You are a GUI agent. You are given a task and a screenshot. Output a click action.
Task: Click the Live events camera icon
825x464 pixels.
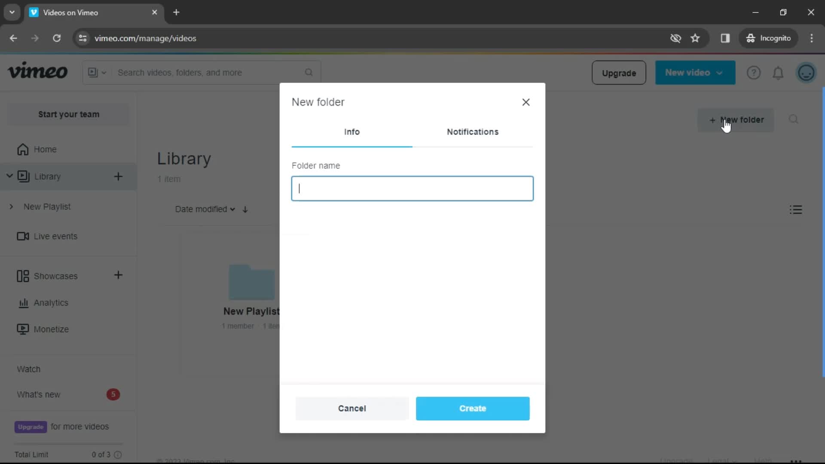[23, 236]
